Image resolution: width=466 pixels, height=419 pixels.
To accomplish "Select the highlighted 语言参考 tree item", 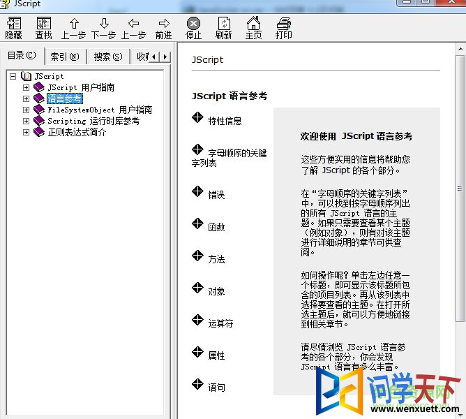I will click(x=64, y=98).
